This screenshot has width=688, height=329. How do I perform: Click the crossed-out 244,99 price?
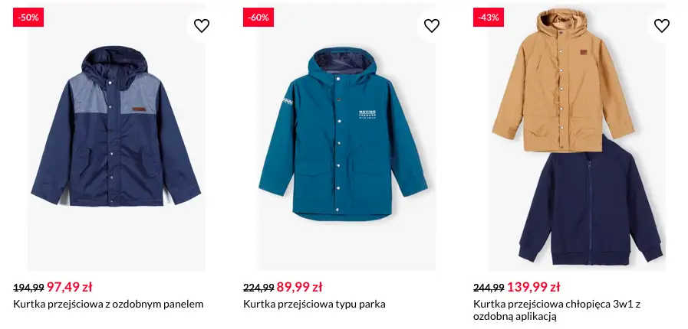point(489,288)
